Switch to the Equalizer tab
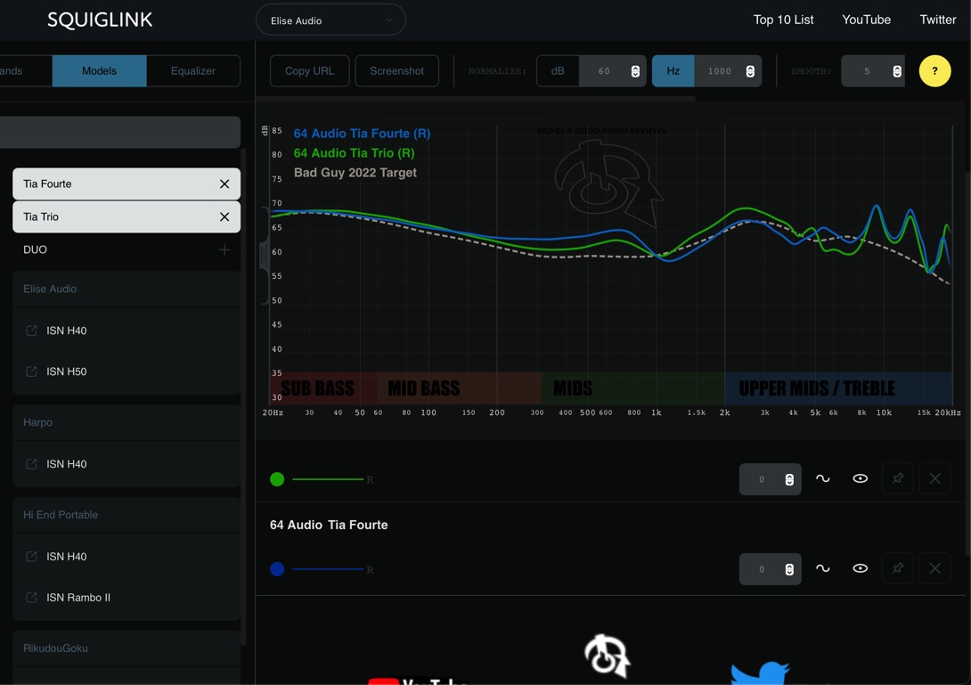This screenshot has width=971, height=685. [193, 71]
